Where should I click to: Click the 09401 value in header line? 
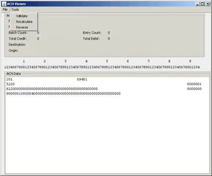[82, 79]
